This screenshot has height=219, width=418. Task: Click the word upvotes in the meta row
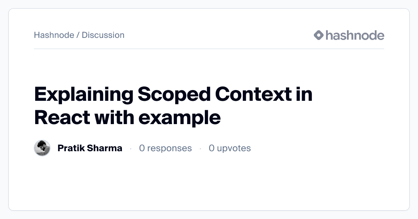(x=234, y=148)
